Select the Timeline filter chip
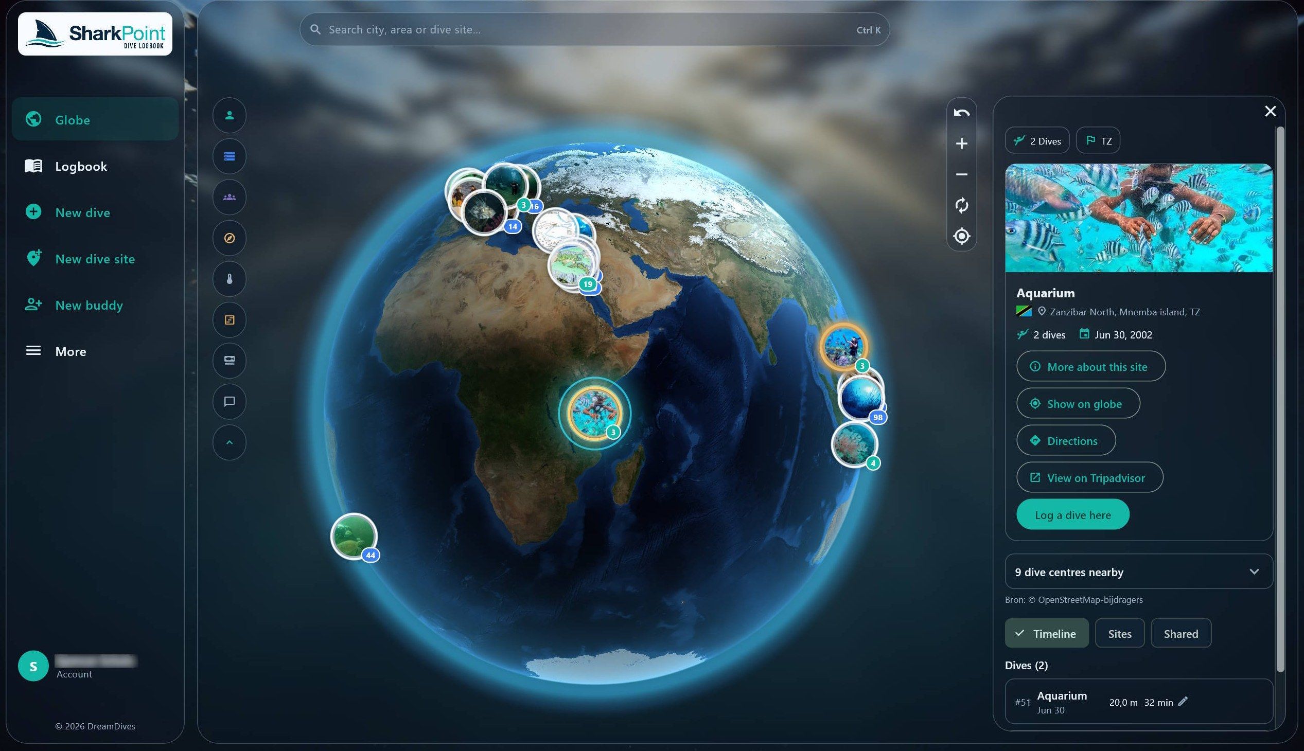Viewport: 1304px width, 751px height. point(1047,633)
